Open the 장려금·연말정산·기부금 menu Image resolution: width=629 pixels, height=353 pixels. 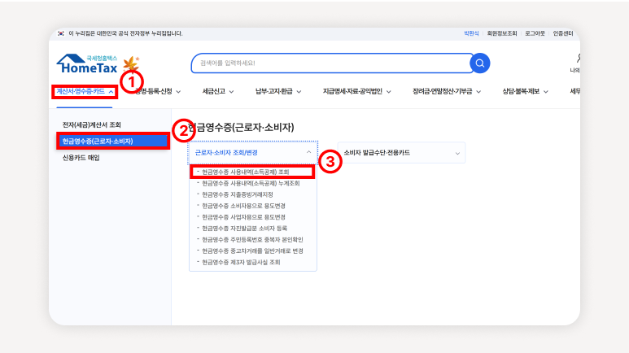point(447,91)
